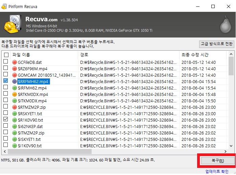Click the 복구(R) recover button
This screenshot has height=175, width=236.
218,160
